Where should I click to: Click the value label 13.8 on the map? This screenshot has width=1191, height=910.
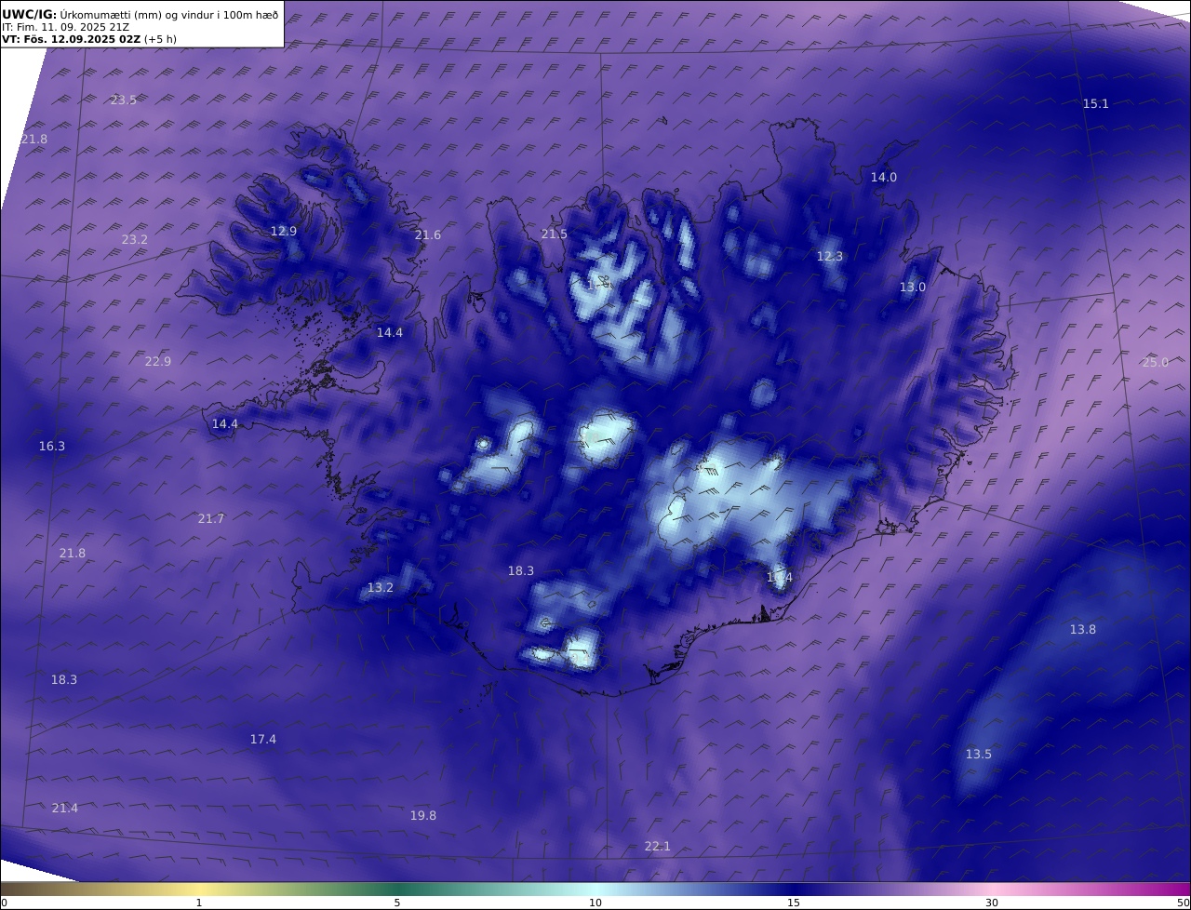click(1083, 629)
